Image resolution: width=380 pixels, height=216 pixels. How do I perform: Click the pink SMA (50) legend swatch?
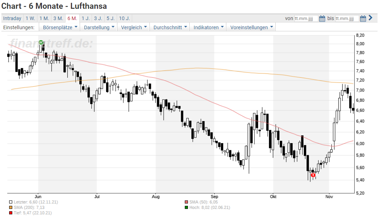click(186, 202)
